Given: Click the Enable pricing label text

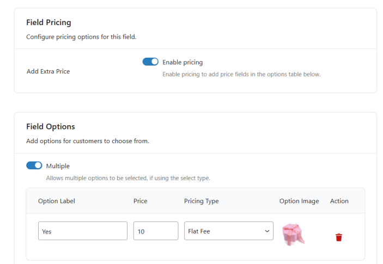Looking at the screenshot, I should coord(183,62).
